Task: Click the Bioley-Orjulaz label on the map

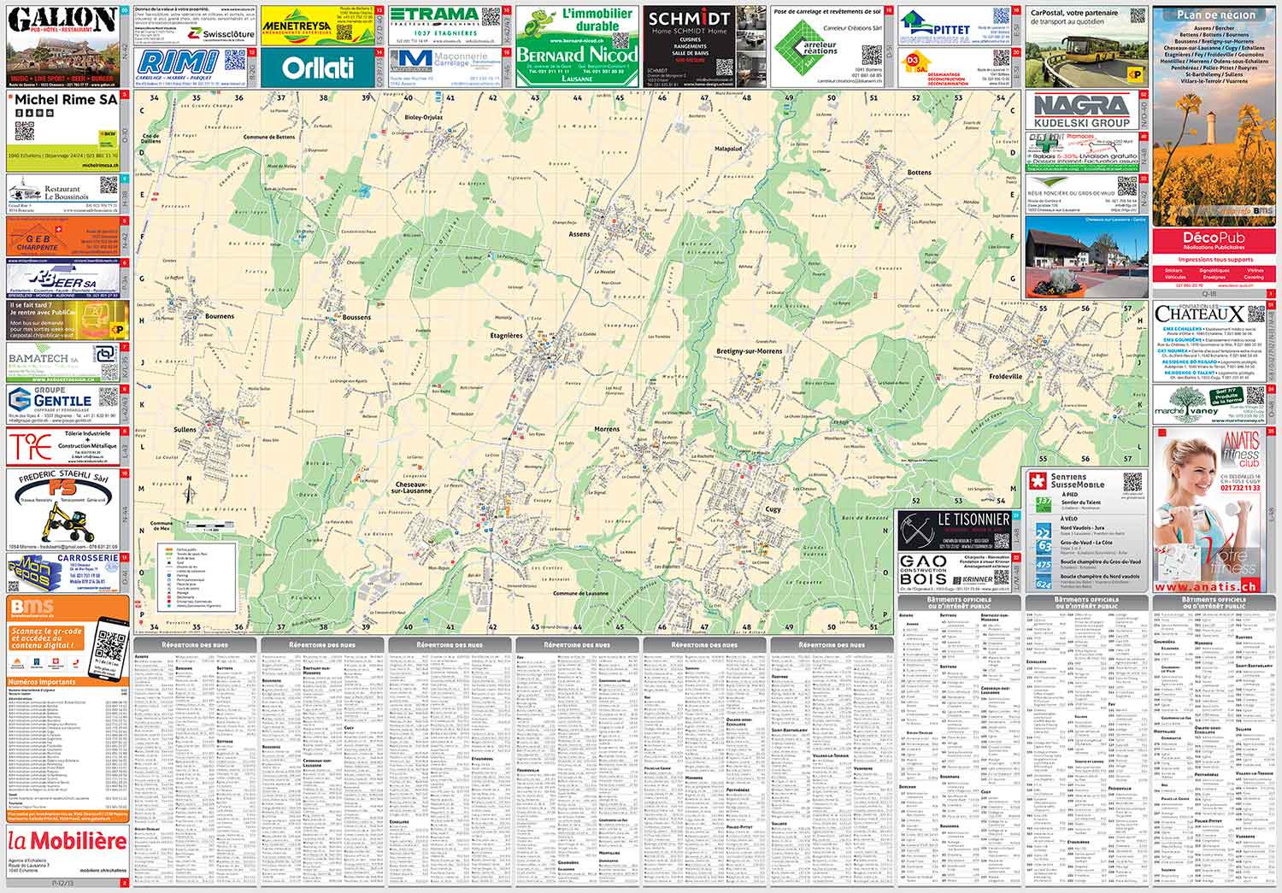Action: [x=424, y=116]
